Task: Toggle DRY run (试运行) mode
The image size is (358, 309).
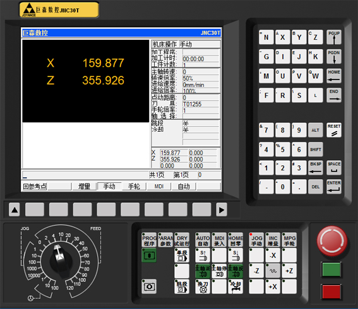Action: click(x=182, y=240)
